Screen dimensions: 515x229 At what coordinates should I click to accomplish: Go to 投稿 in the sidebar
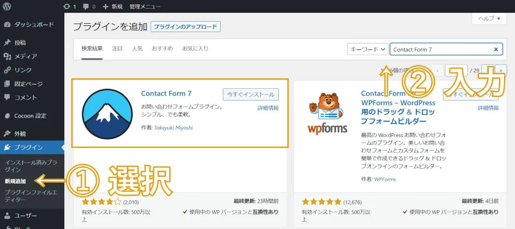pos(20,43)
